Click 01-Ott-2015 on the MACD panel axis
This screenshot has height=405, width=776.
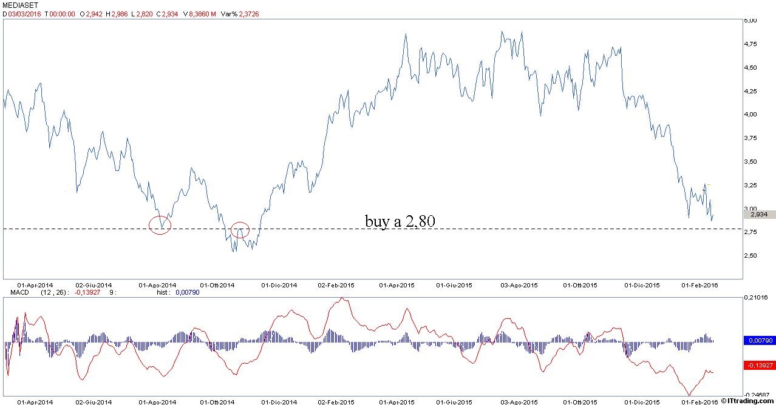(580, 401)
